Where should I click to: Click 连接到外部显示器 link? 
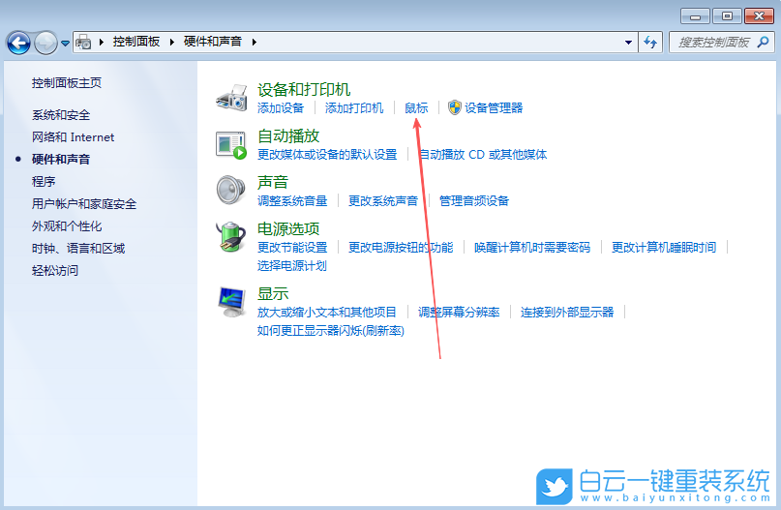(x=567, y=312)
